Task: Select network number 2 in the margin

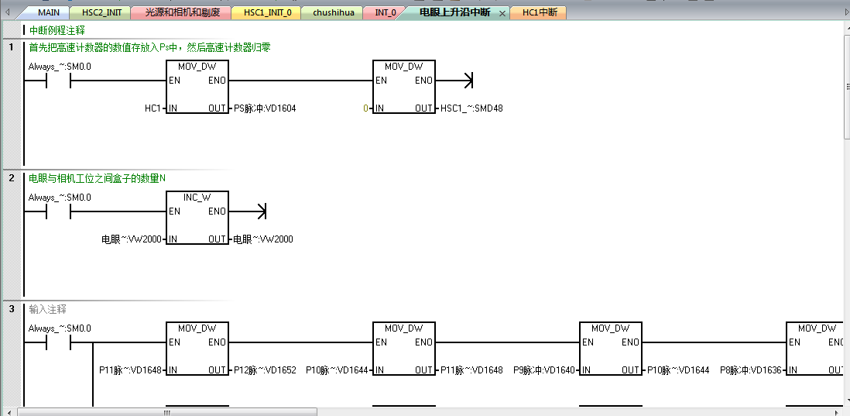Action: pyautogui.click(x=12, y=178)
